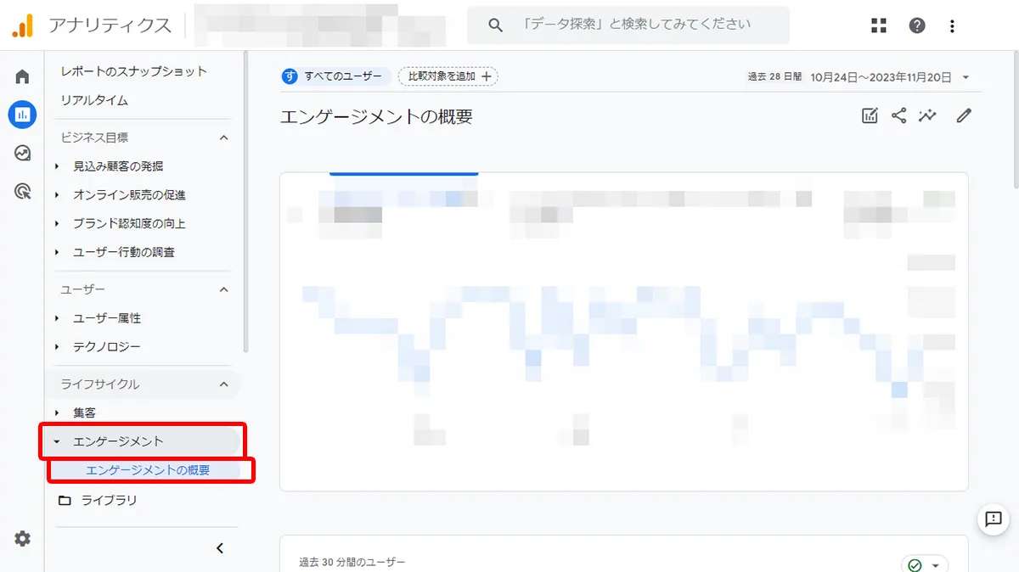
Task: Open the Help question mark icon
Action: 917,25
